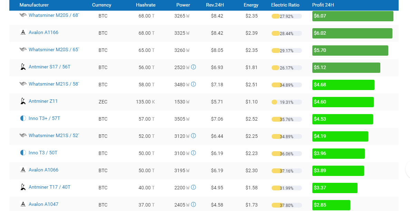The height and width of the screenshot is (211, 410).
Task: Open the power info icon for Antminer S17
Action: click(194, 67)
